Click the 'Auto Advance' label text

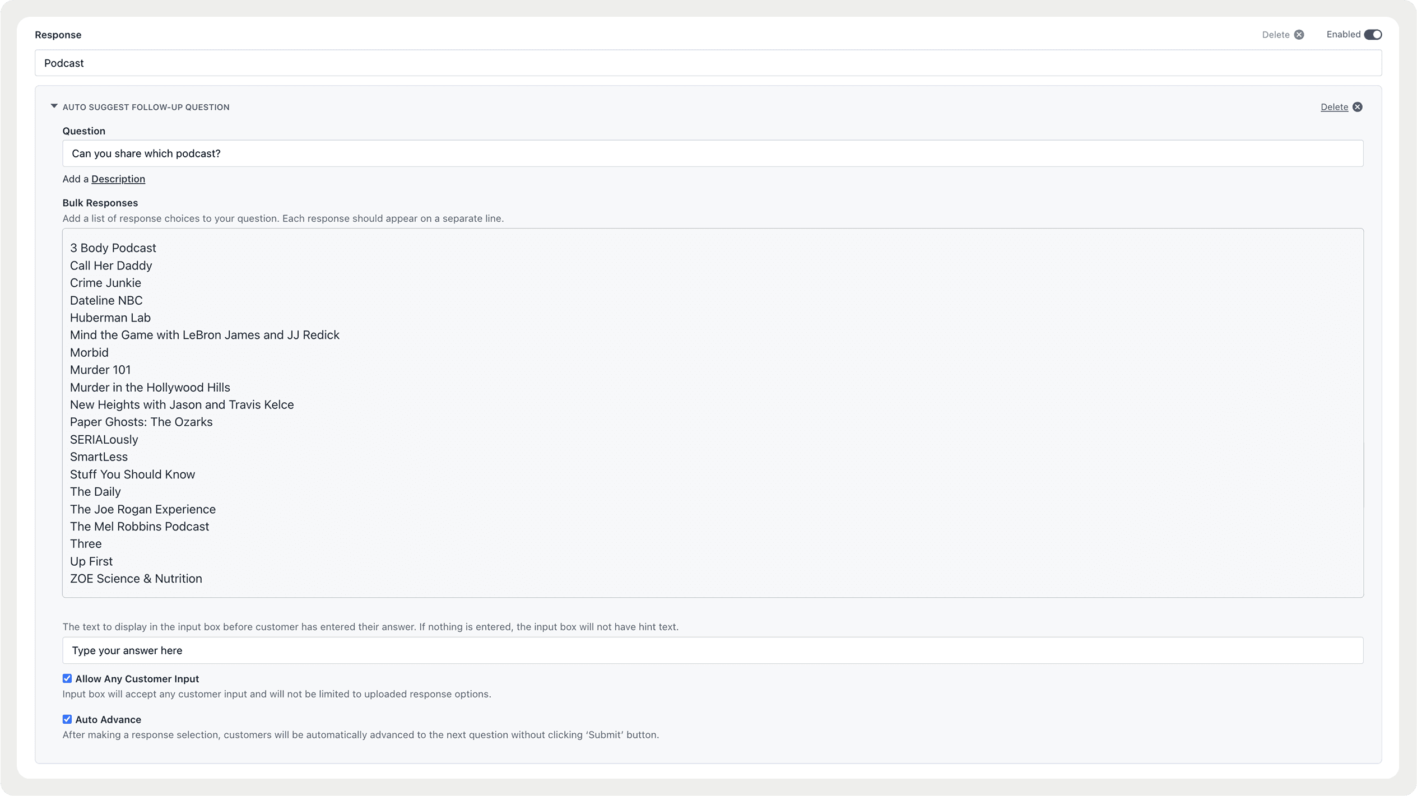click(108, 720)
